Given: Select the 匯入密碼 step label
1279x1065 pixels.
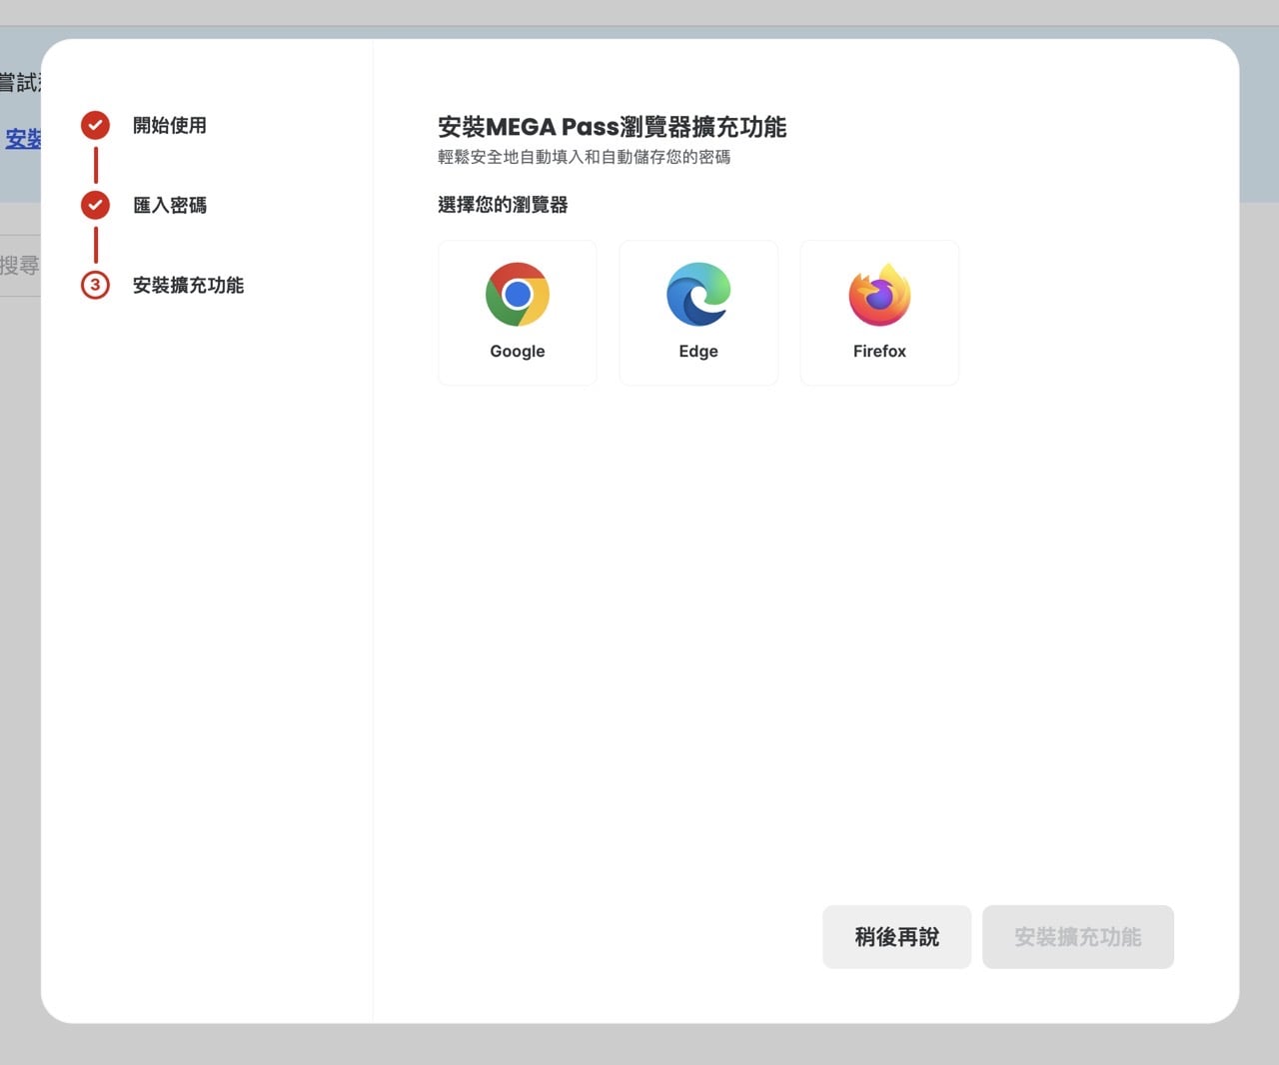Looking at the screenshot, I should (x=170, y=206).
